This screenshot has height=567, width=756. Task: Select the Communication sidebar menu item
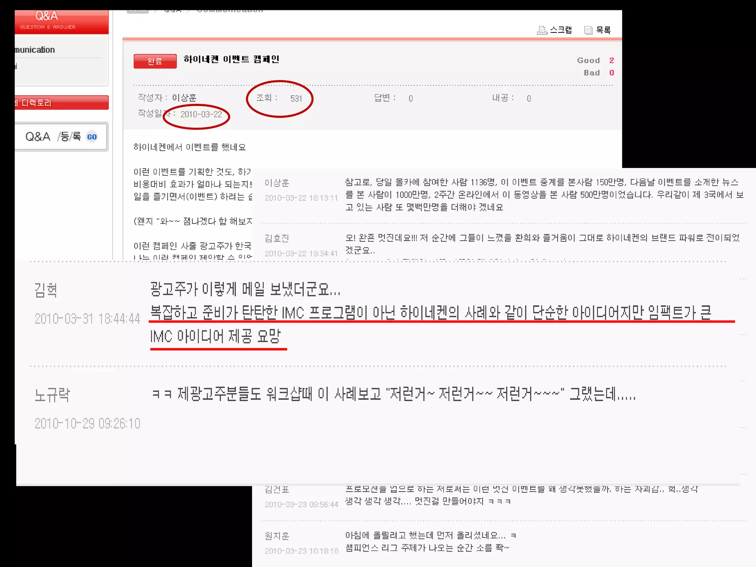[35, 50]
